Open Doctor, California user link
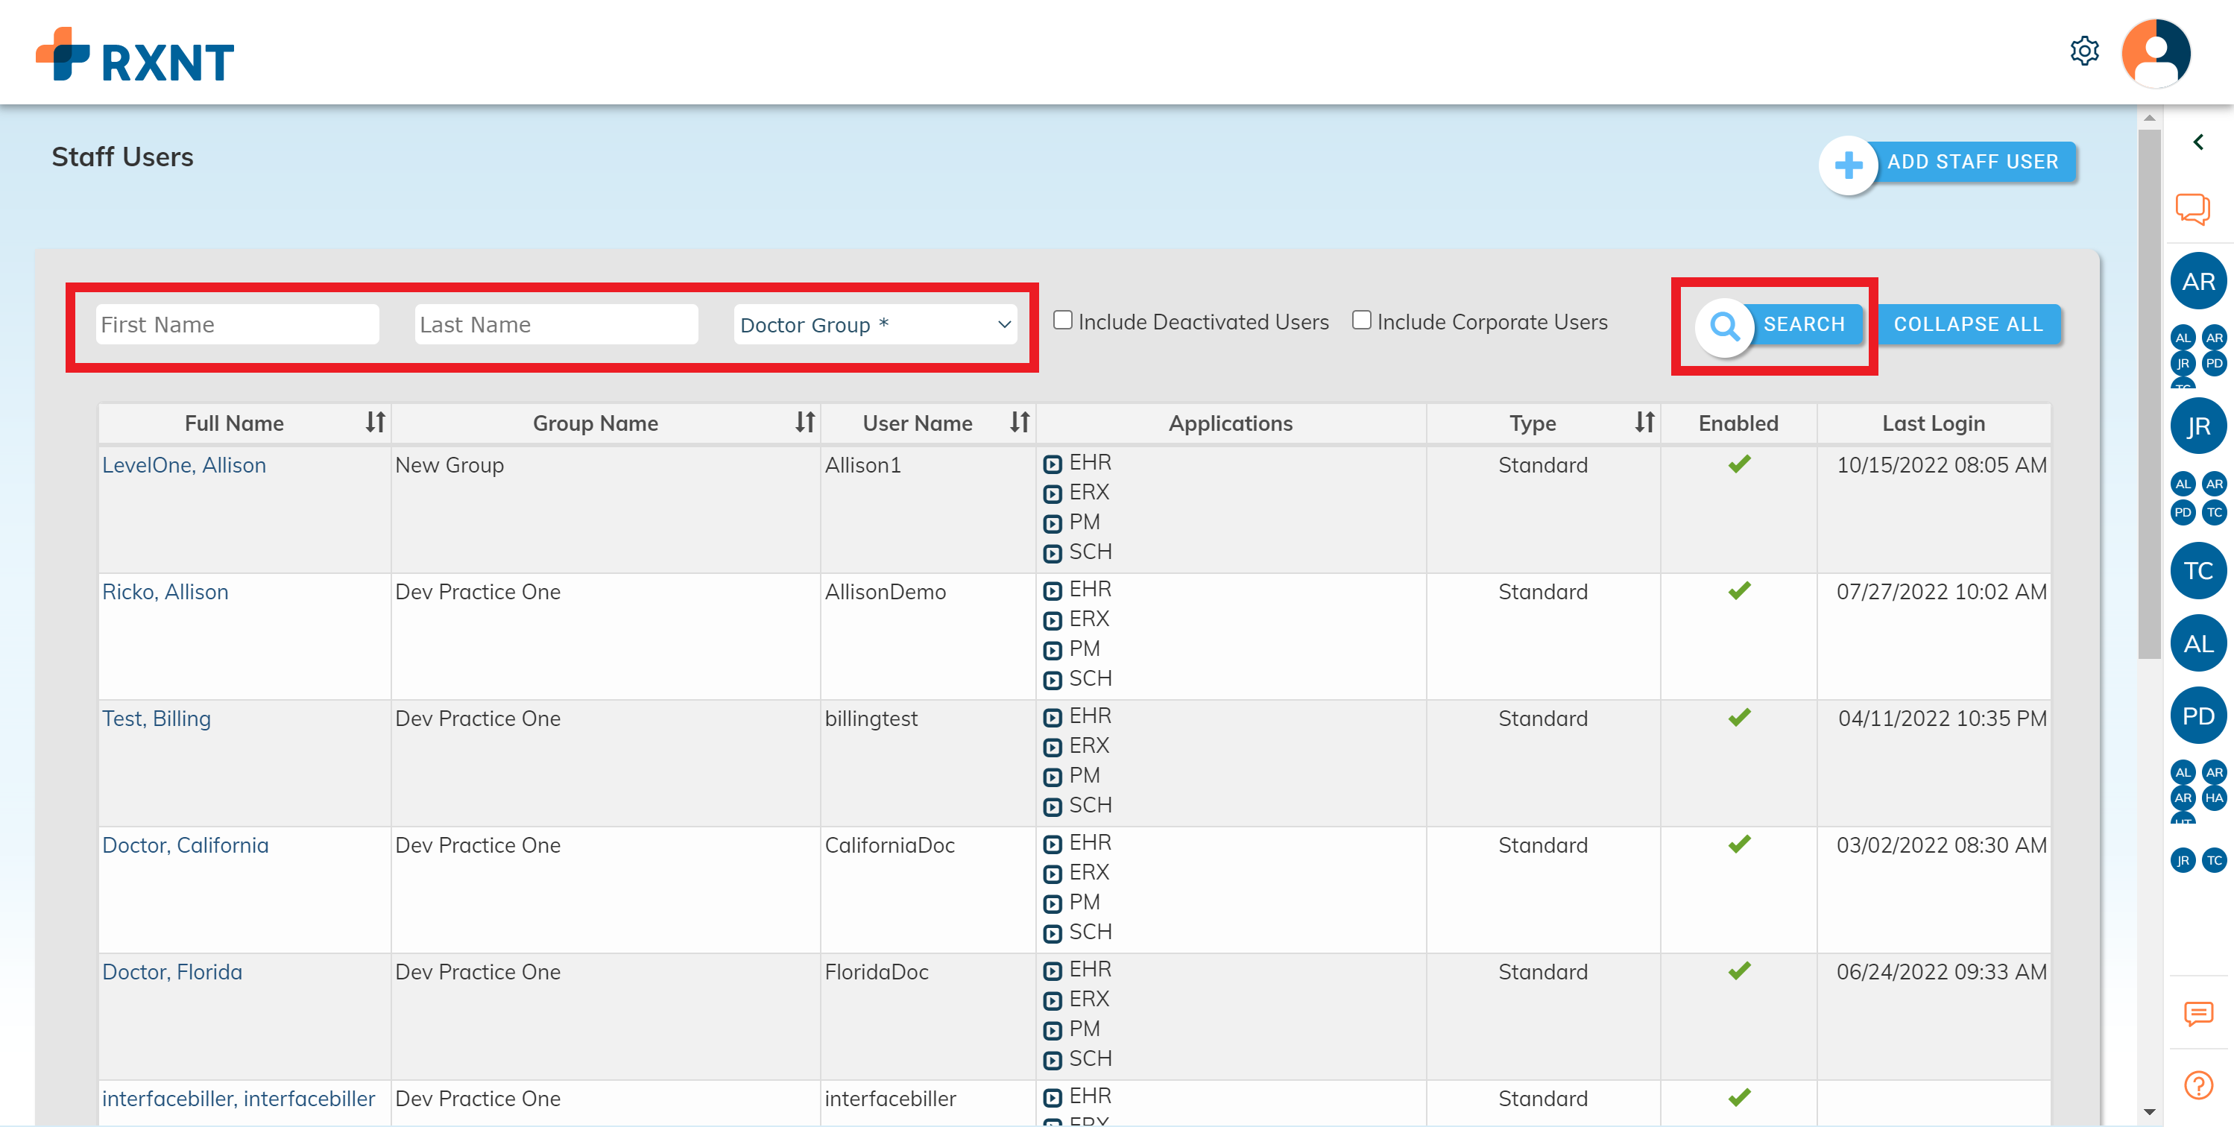The width and height of the screenshot is (2234, 1127). tap(186, 845)
